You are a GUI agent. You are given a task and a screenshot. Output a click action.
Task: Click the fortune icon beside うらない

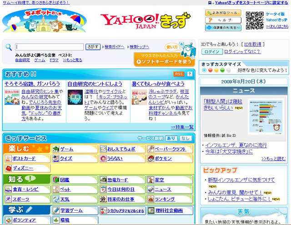point(103,158)
